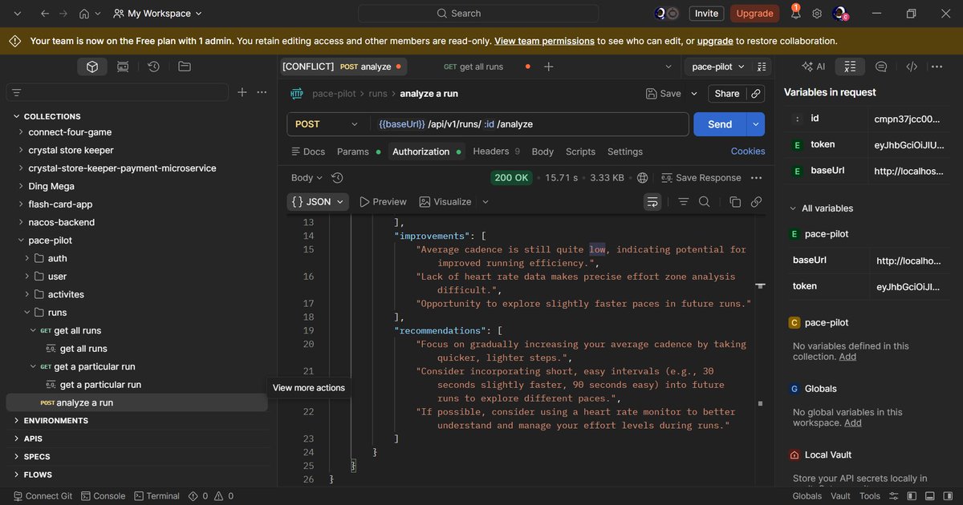
Task: Switch to the Preview response view
Action: pos(383,202)
